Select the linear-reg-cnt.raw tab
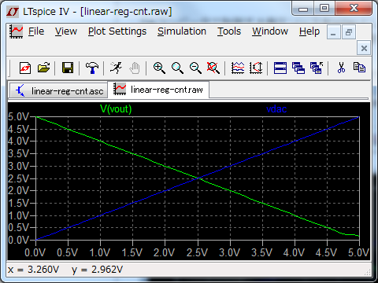378x283 pixels. [x=158, y=90]
